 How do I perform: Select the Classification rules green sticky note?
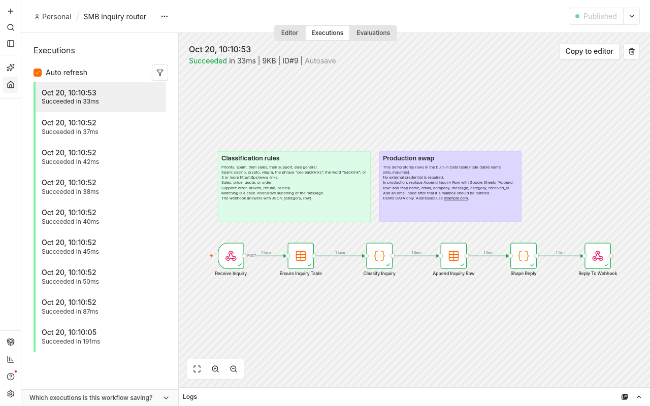click(x=294, y=186)
